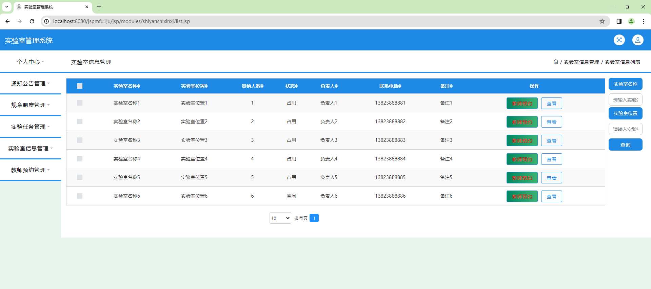Click 查询 search button
Viewport: 651px width, 289px height.
click(625, 145)
